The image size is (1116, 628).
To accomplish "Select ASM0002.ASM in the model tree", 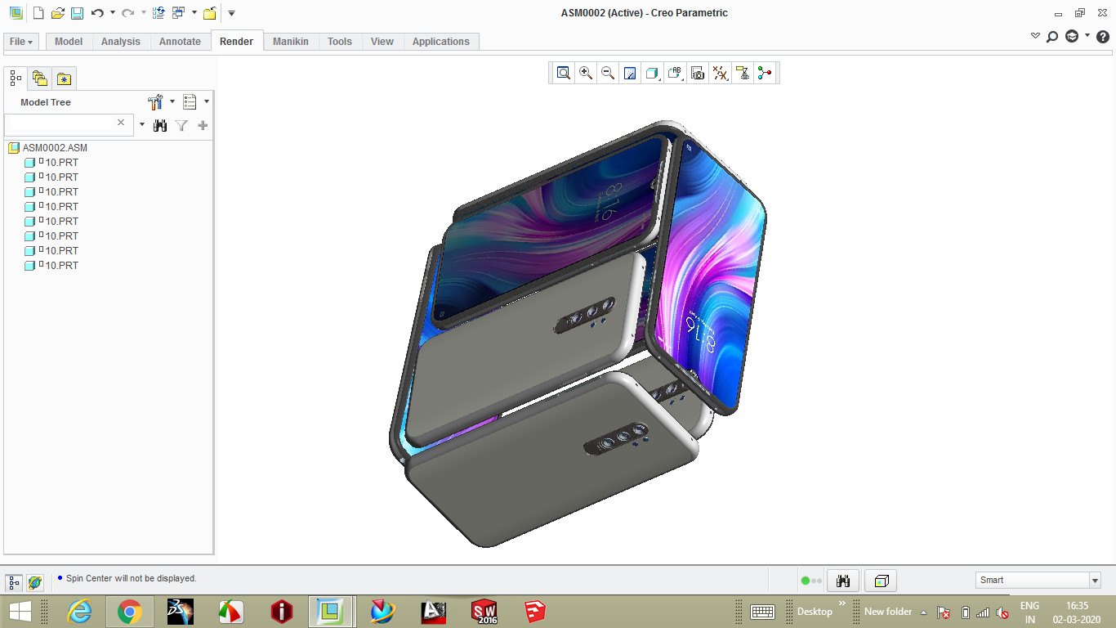I will (55, 148).
